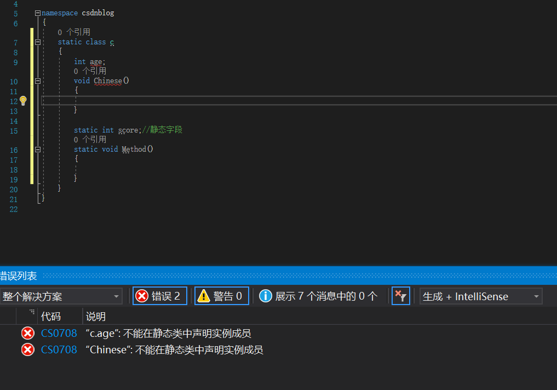Select the error icon on c.age row
557x390 pixels.
28,333
